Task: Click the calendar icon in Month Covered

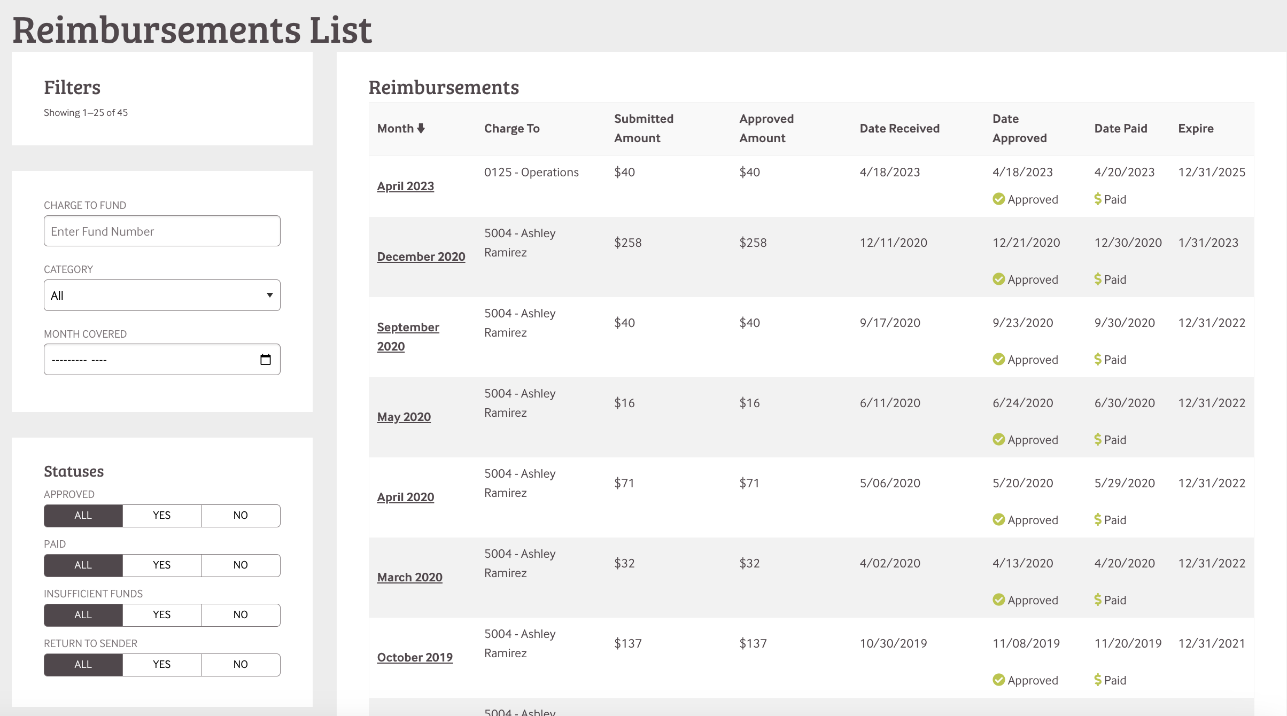Action: (266, 360)
